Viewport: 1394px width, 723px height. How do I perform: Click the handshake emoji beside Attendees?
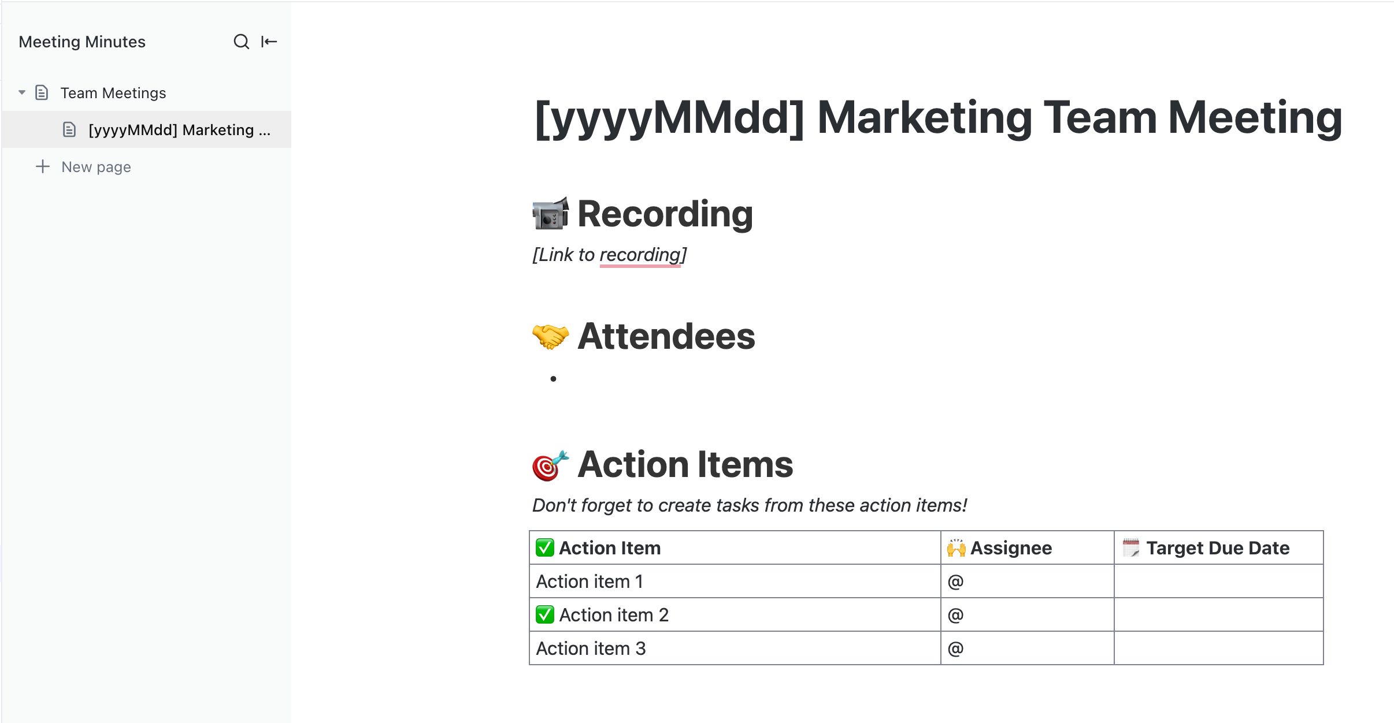click(550, 336)
